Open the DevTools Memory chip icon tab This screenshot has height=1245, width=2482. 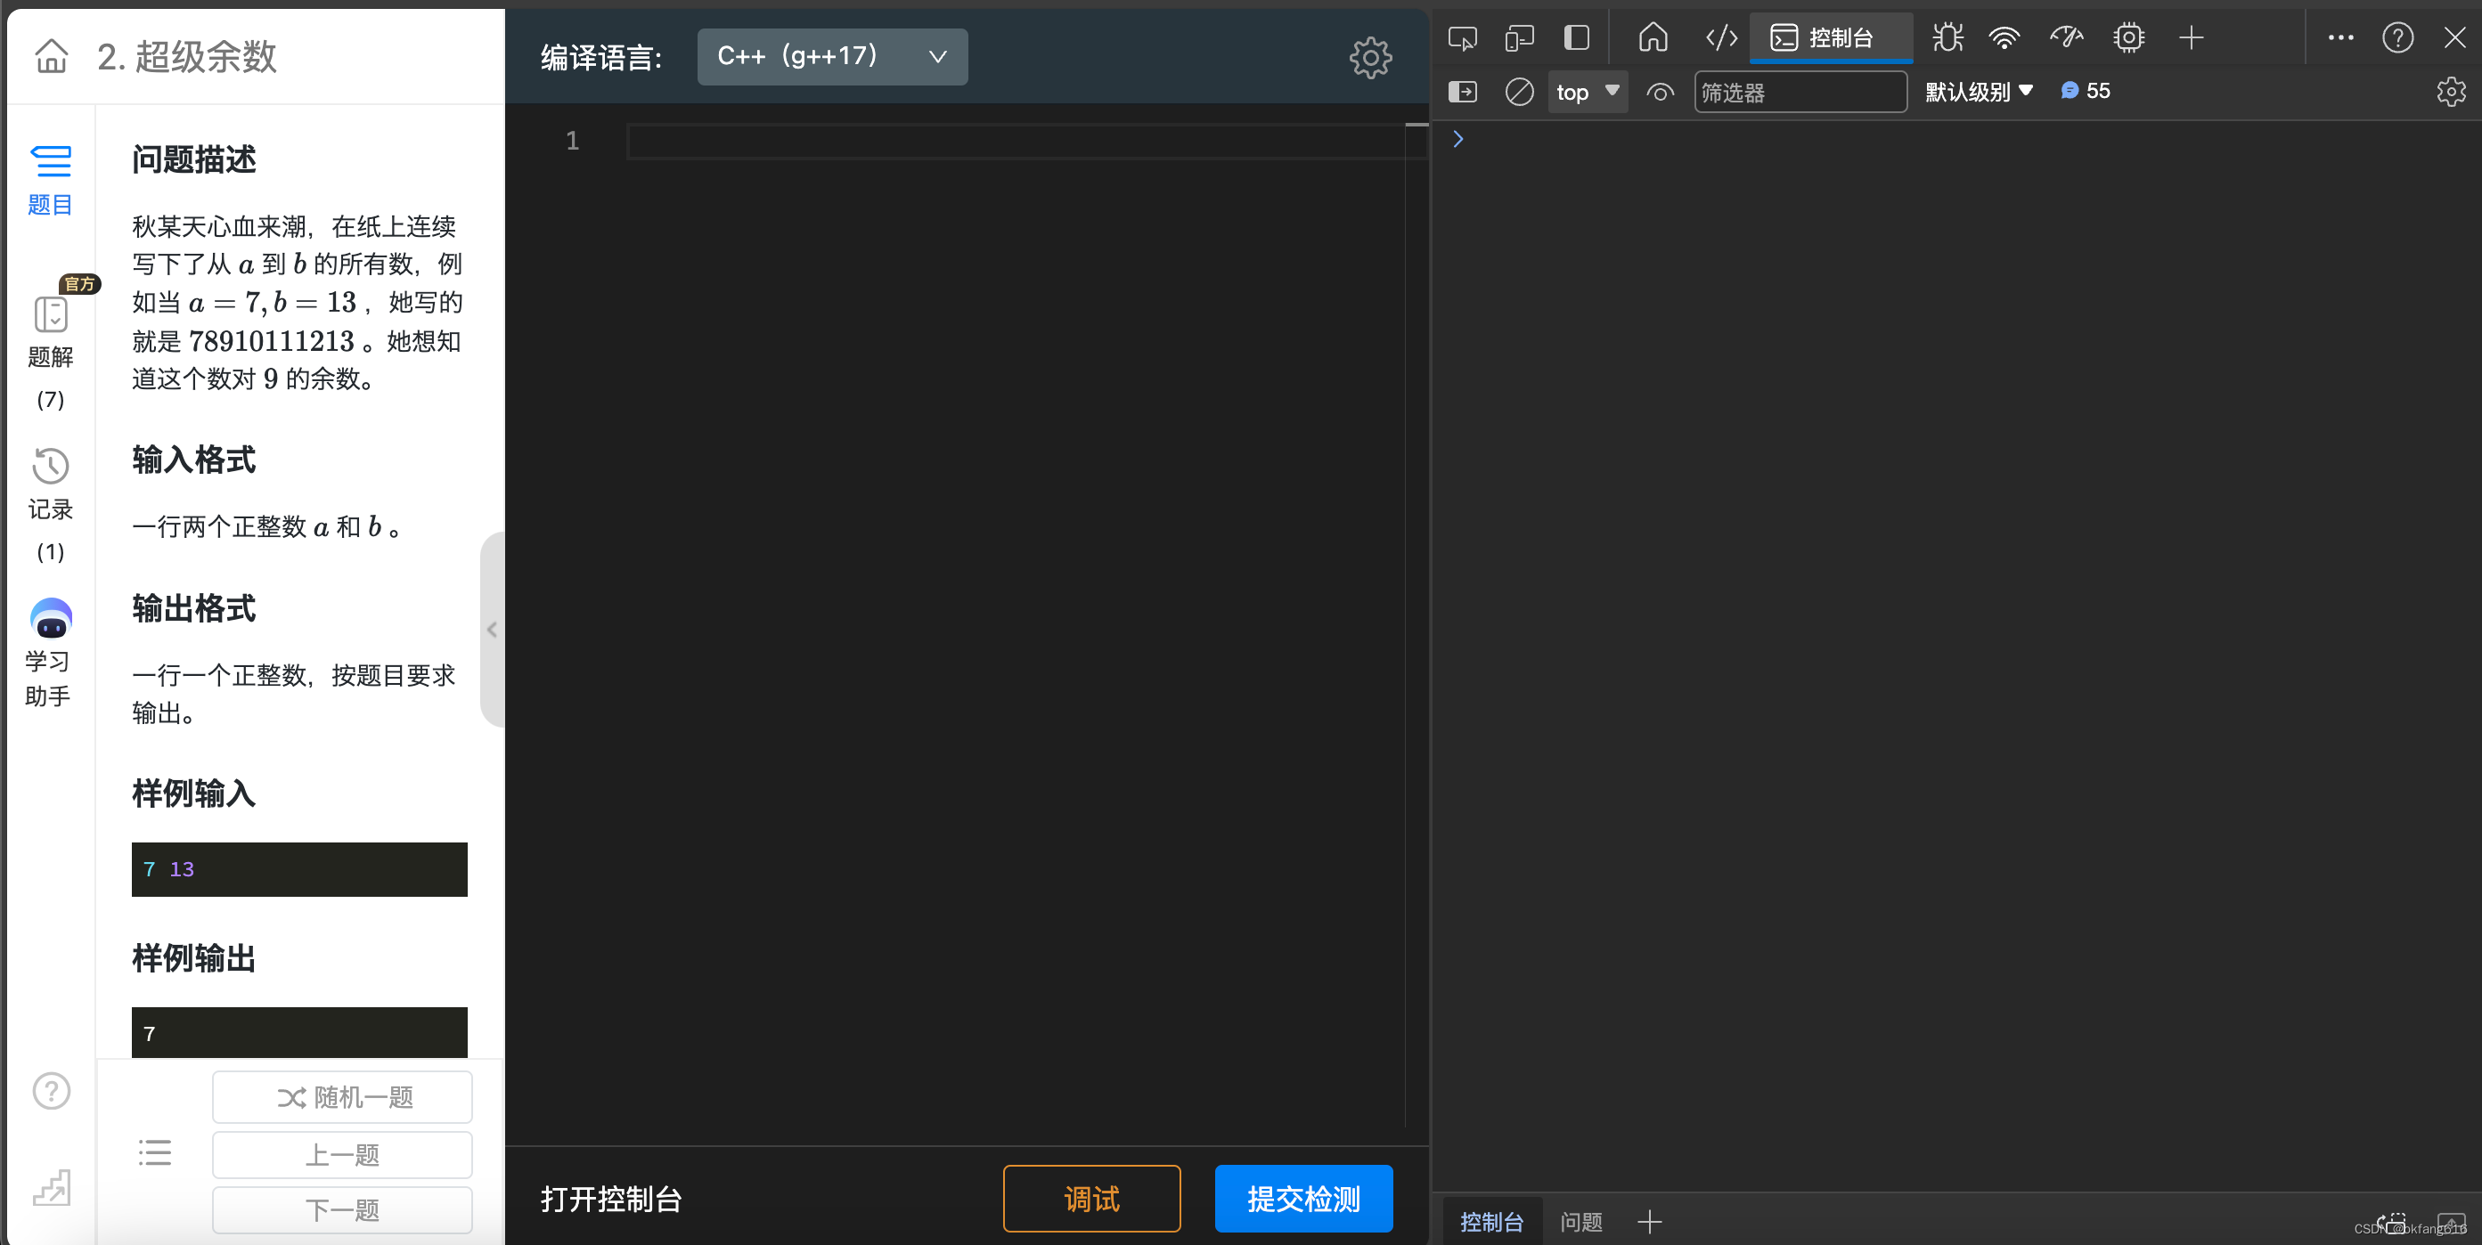[2128, 38]
